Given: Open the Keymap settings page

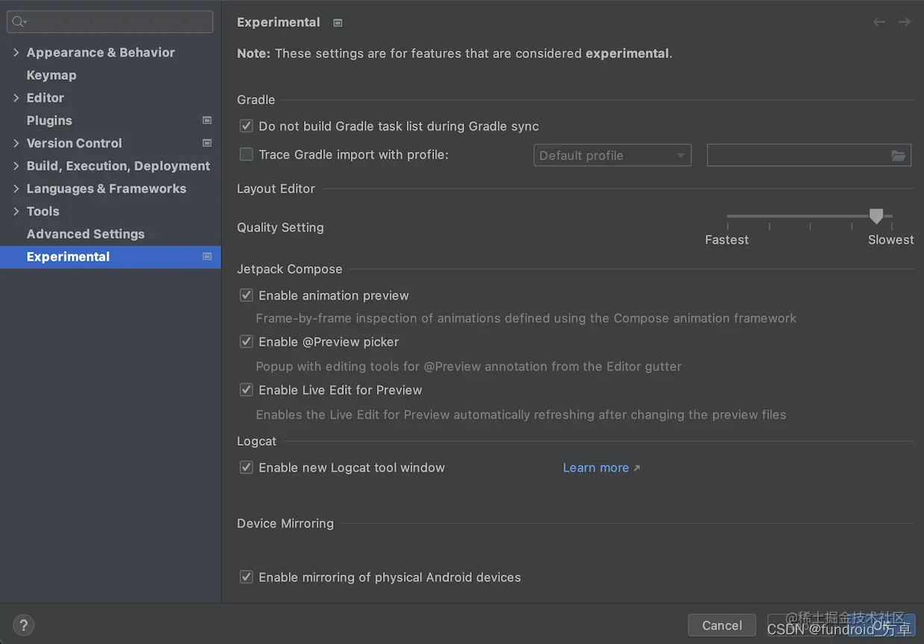Looking at the screenshot, I should coord(51,75).
